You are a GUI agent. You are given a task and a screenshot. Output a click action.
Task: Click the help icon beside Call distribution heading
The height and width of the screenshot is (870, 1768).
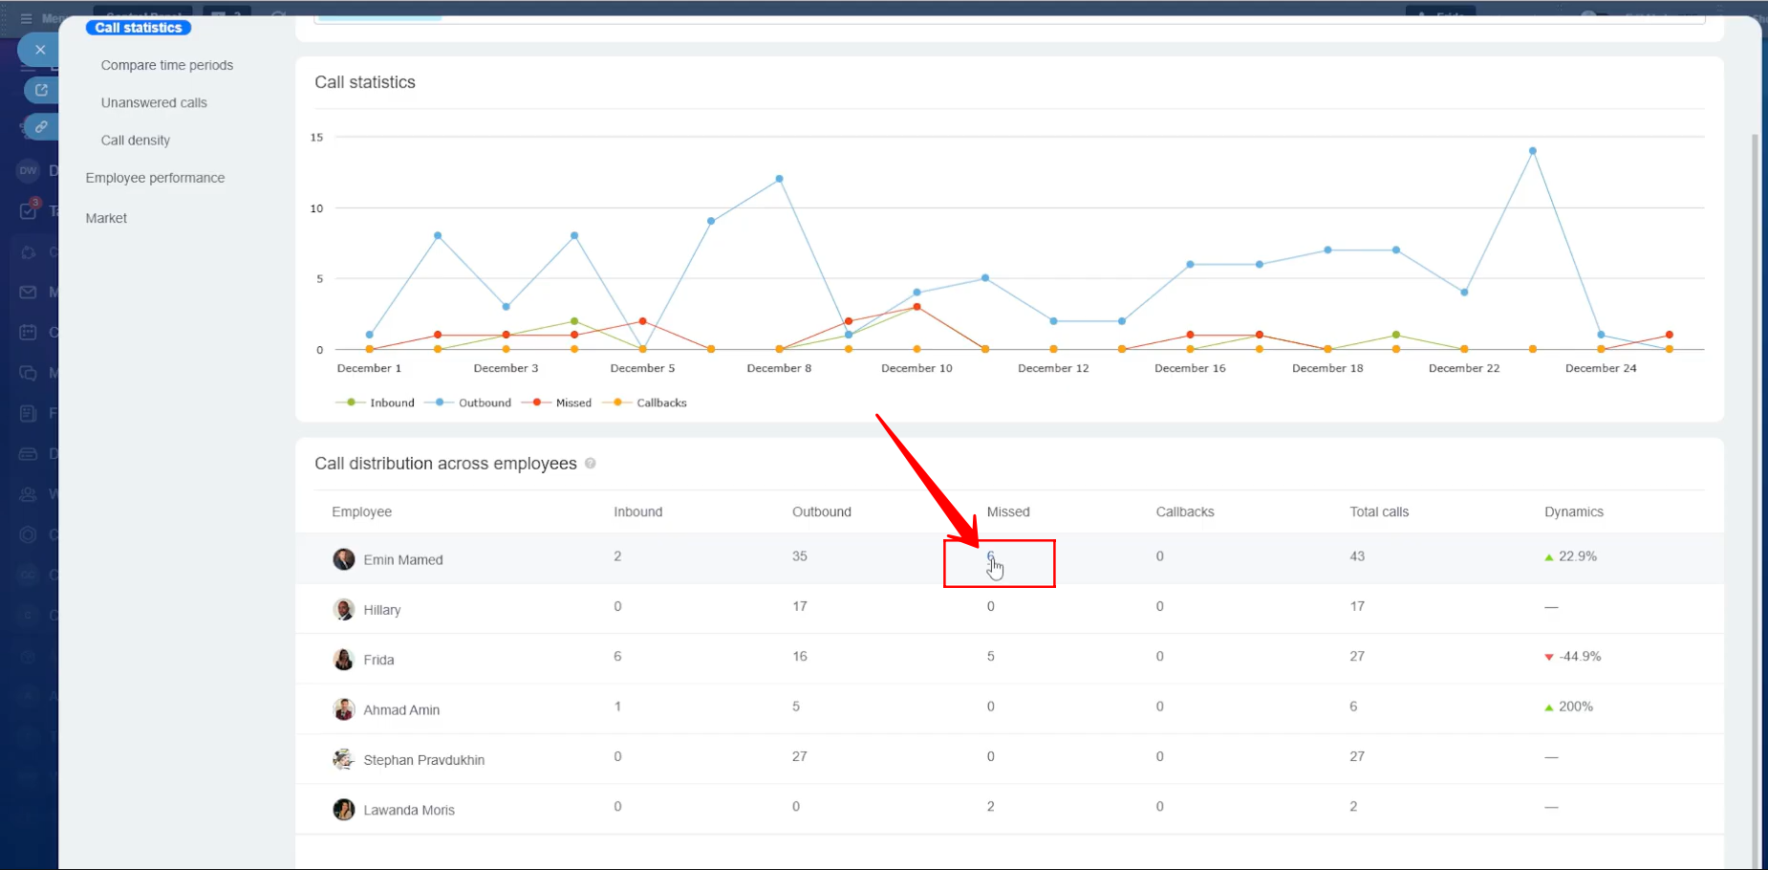(591, 464)
